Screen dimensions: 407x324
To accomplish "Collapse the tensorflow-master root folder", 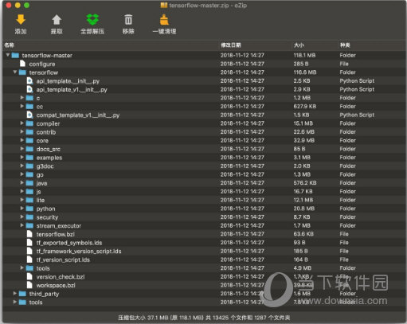I will [8, 55].
